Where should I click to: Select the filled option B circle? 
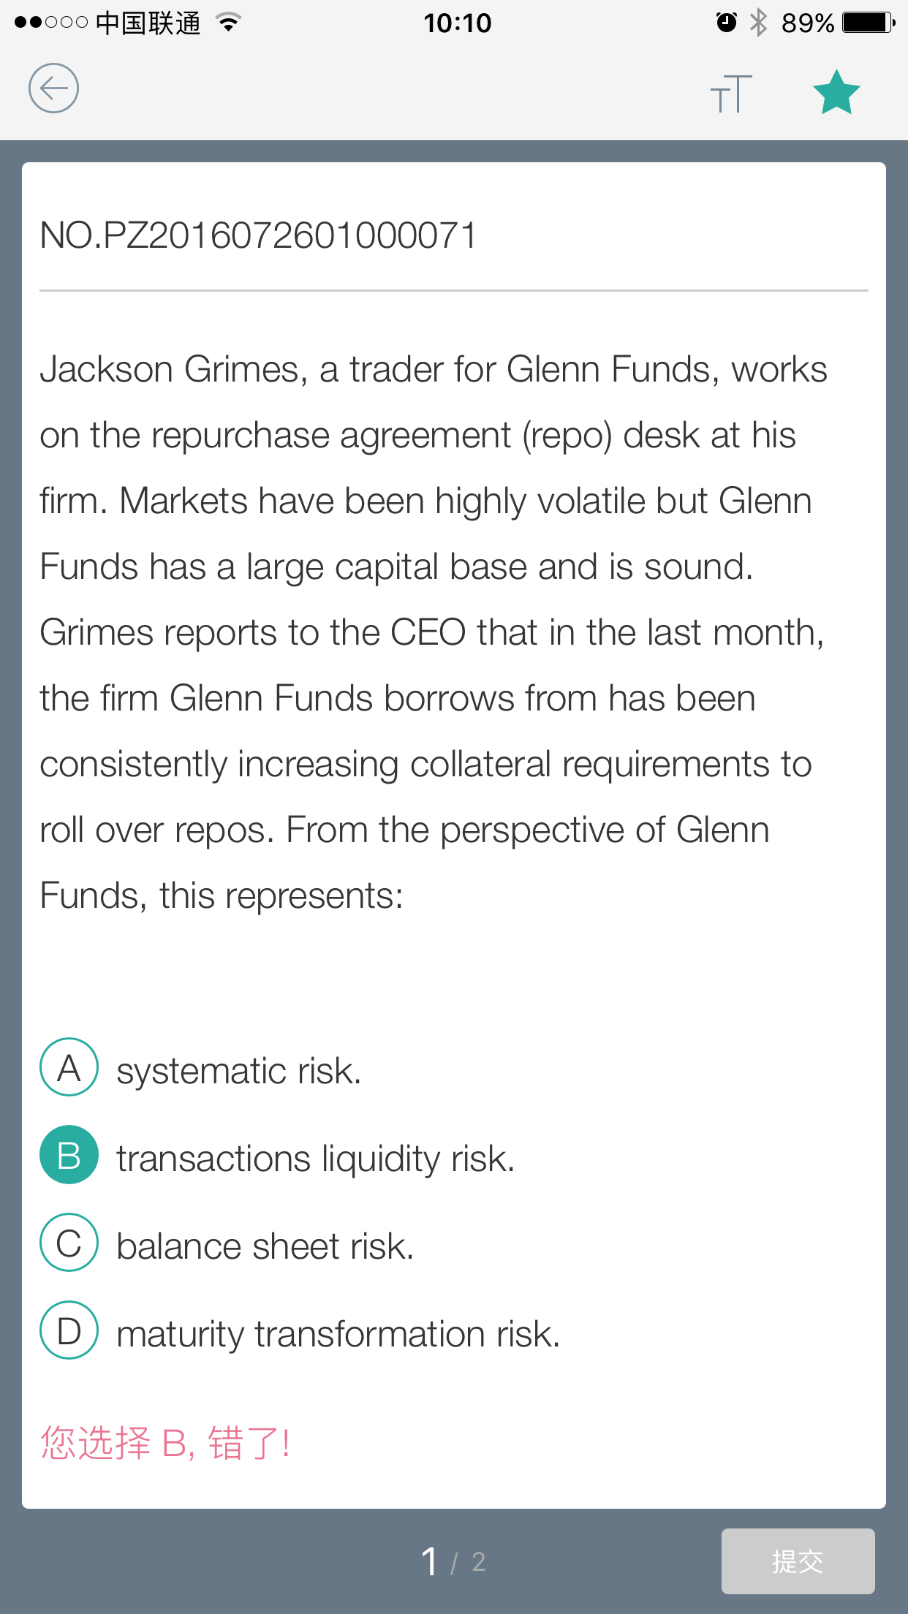tap(69, 1155)
